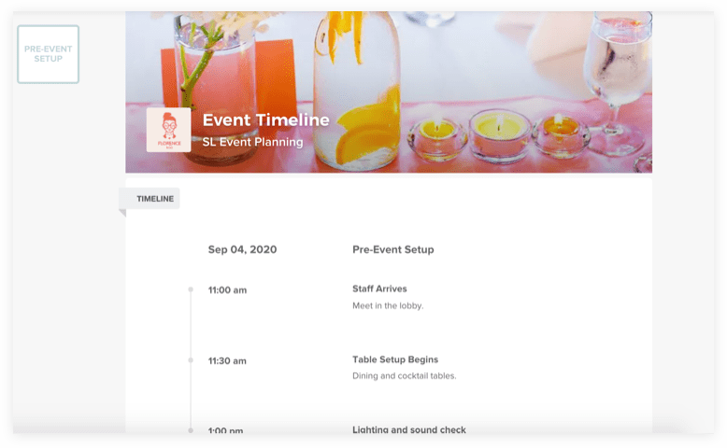The width and height of the screenshot is (727, 448).
Task: Click the Staff Arrives event title
Action: pyautogui.click(x=379, y=288)
